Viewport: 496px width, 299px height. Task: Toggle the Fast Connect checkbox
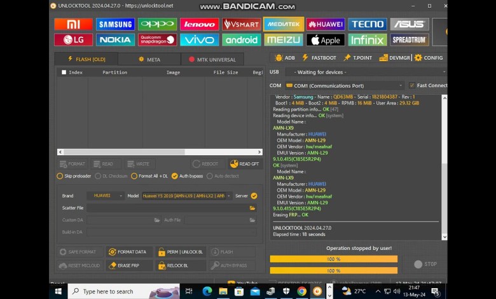(412, 85)
